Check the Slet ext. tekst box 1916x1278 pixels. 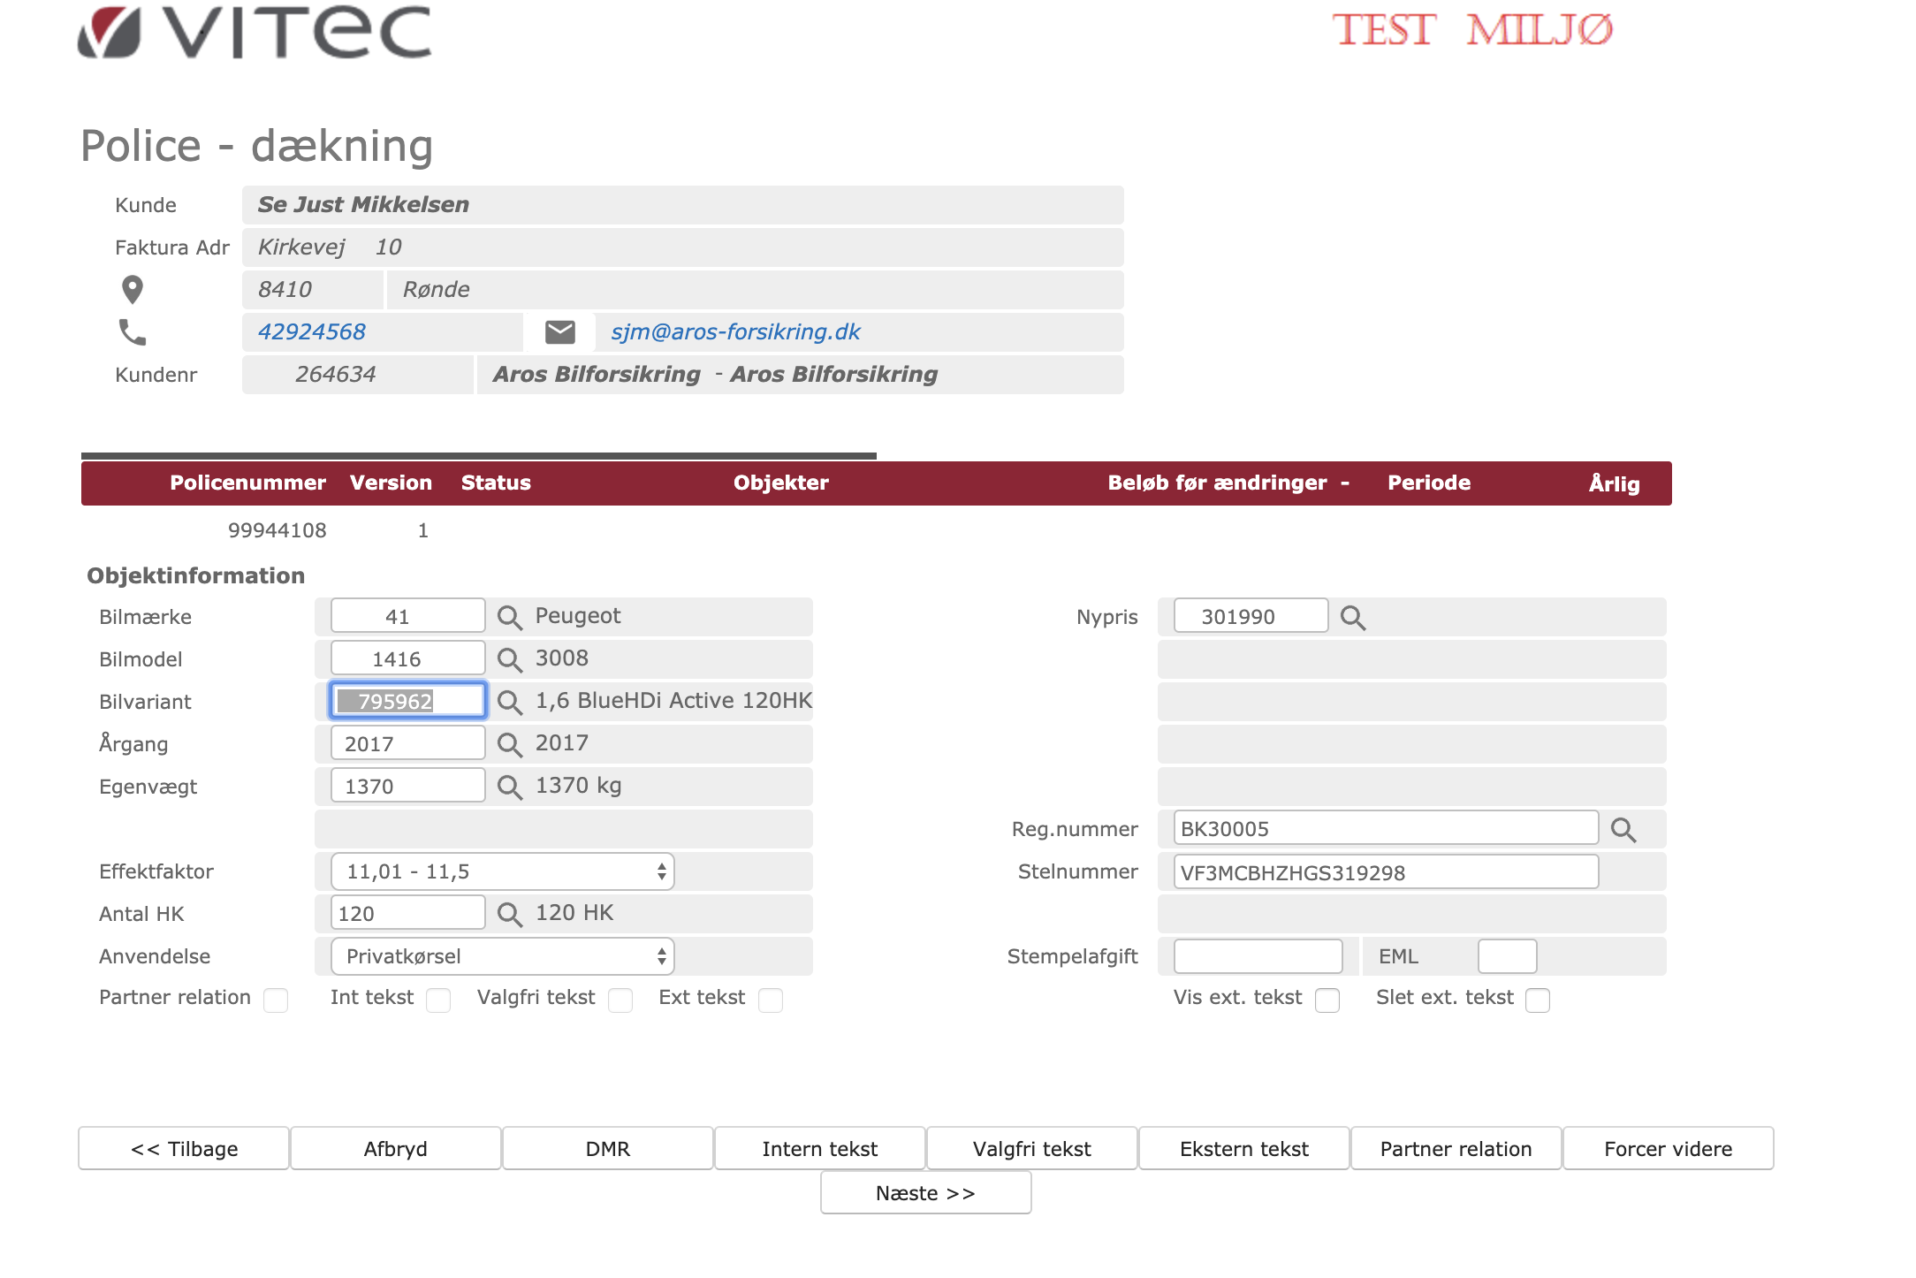pyautogui.click(x=1538, y=1000)
